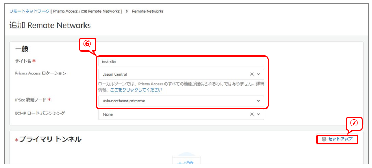Viewport: 372px width, 168px height.
Task: Expand the chevron arrow of Japan Central field
Action: tap(259, 74)
